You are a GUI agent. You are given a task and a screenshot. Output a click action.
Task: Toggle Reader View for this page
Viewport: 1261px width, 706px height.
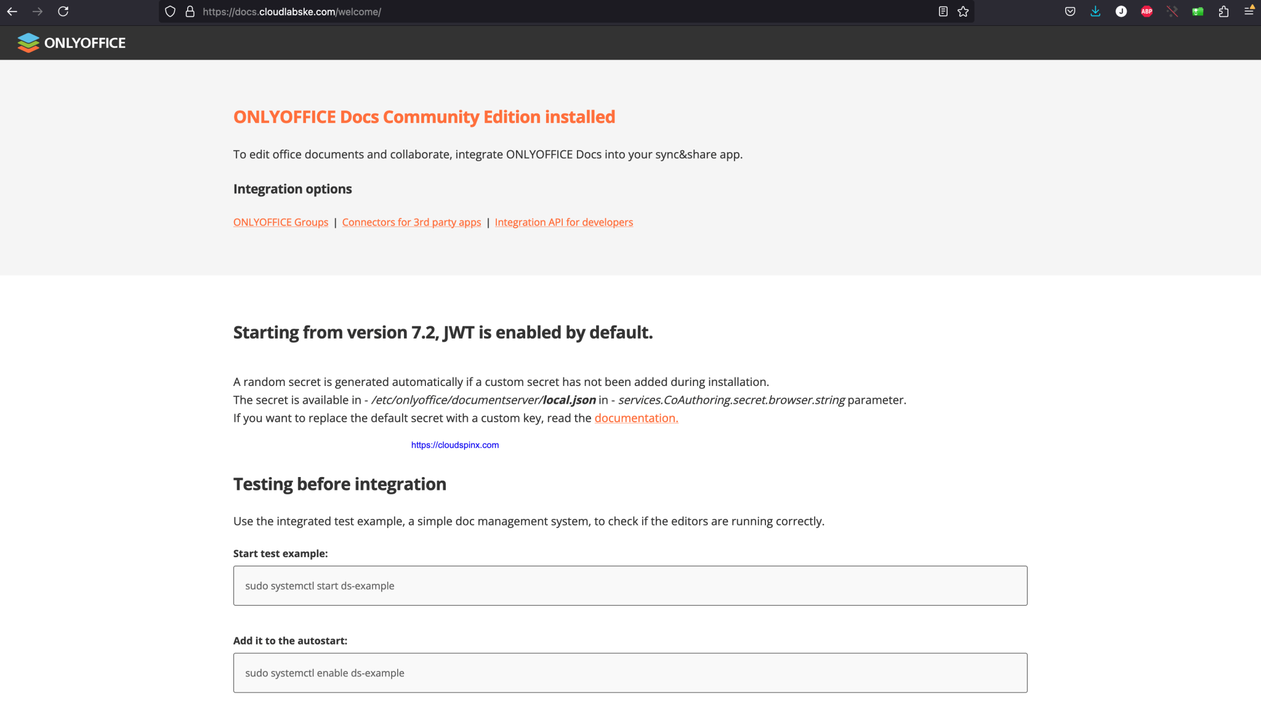click(943, 11)
